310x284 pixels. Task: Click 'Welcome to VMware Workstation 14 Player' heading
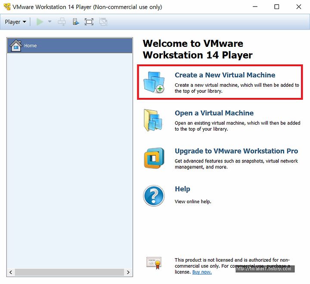[198, 49]
